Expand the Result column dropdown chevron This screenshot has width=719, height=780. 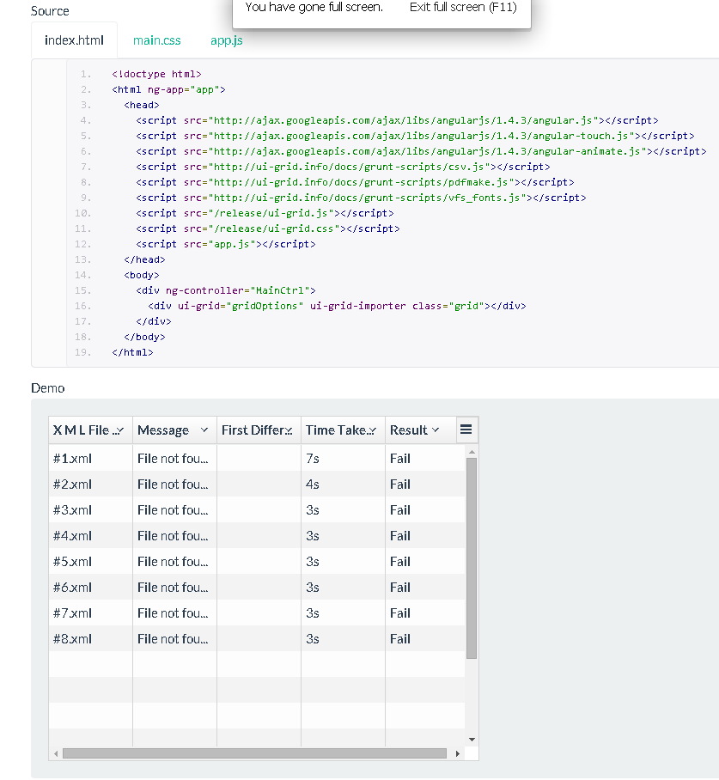436,430
